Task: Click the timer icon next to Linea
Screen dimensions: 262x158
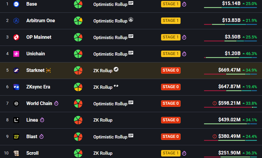Action: pyautogui.click(x=42, y=120)
